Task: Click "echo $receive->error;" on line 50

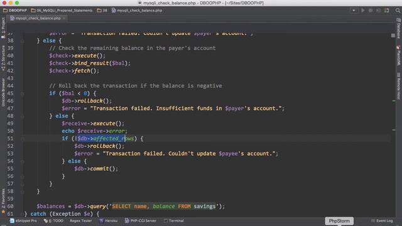Action: [94, 131]
